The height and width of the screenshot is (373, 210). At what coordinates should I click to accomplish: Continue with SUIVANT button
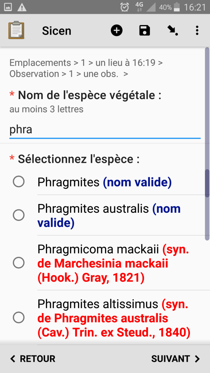176,359
